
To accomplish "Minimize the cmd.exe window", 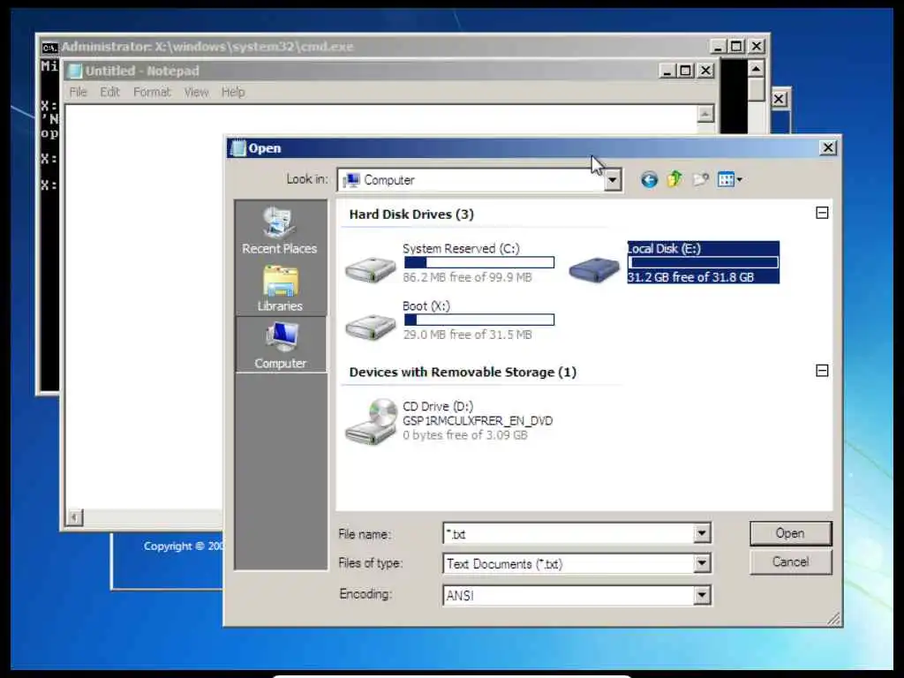I will (718, 46).
